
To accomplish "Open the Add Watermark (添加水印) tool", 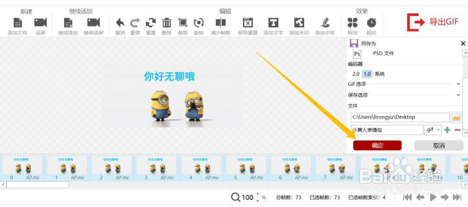I will (x=299, y=23).
